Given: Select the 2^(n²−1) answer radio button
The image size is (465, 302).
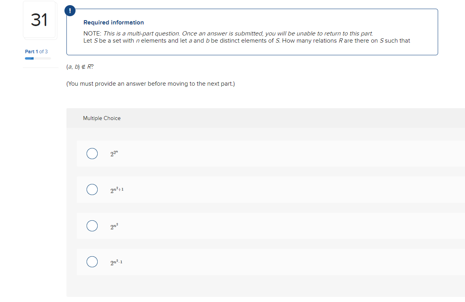Looking at the screenshot, I should pos(92,262).
